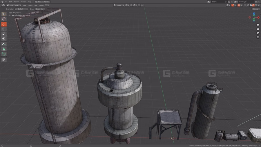Activate the Cursor tool
The width and height of the screenshot is (261, 147).
coord(4,19)
